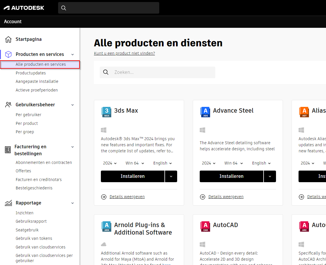Open the Win 64 dropdown for Advance Steel
Screen dimensions: 326x265
click(x=234, y=163)
